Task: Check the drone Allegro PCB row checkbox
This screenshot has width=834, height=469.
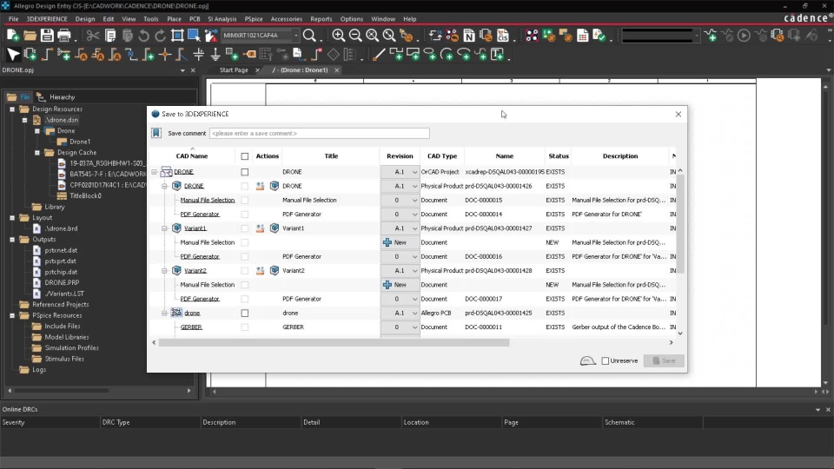Action: pyautogui.click(x=245, y=314)
